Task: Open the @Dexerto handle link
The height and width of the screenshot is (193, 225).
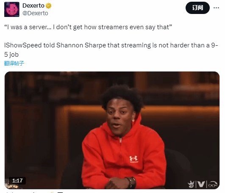Action: [35, 13]
